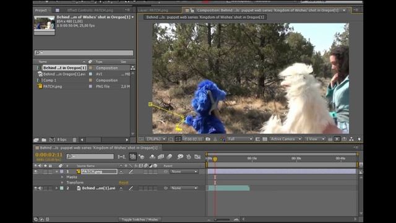Click the Project panel search field
This screenshot has width=396, height=223.
click(x=84, y=53)
